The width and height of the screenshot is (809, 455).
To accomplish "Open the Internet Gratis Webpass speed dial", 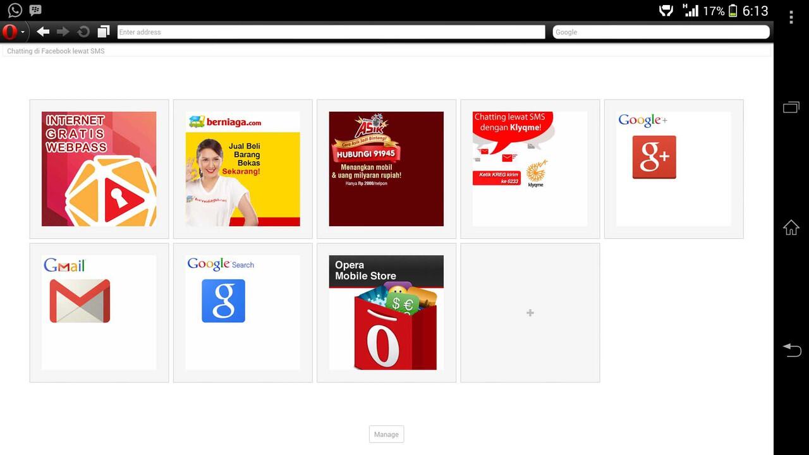I will tap(99, 169).
